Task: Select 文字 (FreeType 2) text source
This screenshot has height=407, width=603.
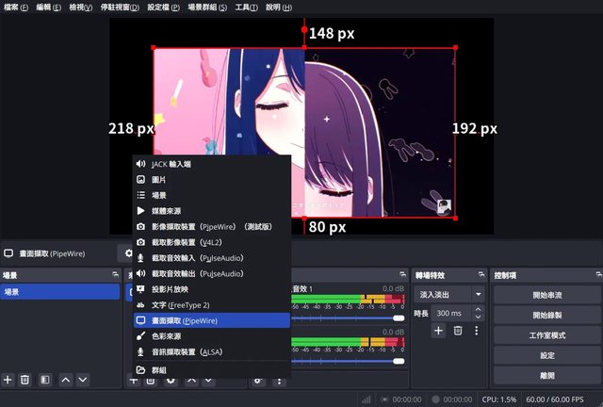Action: [x=179, y=304]
